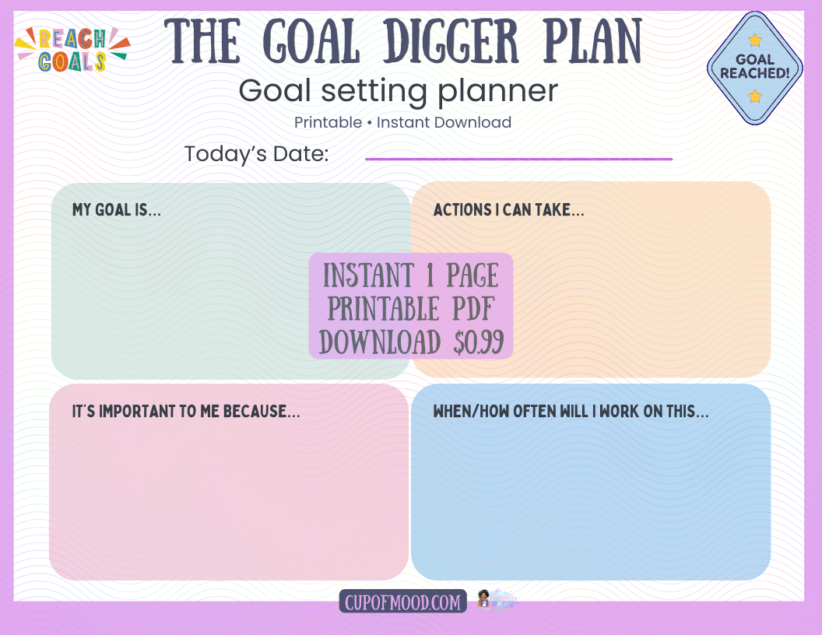Viewport: 822px width, 635px height.
Task: Select the blue When/How Often box
Action: [x=590, y=498]
